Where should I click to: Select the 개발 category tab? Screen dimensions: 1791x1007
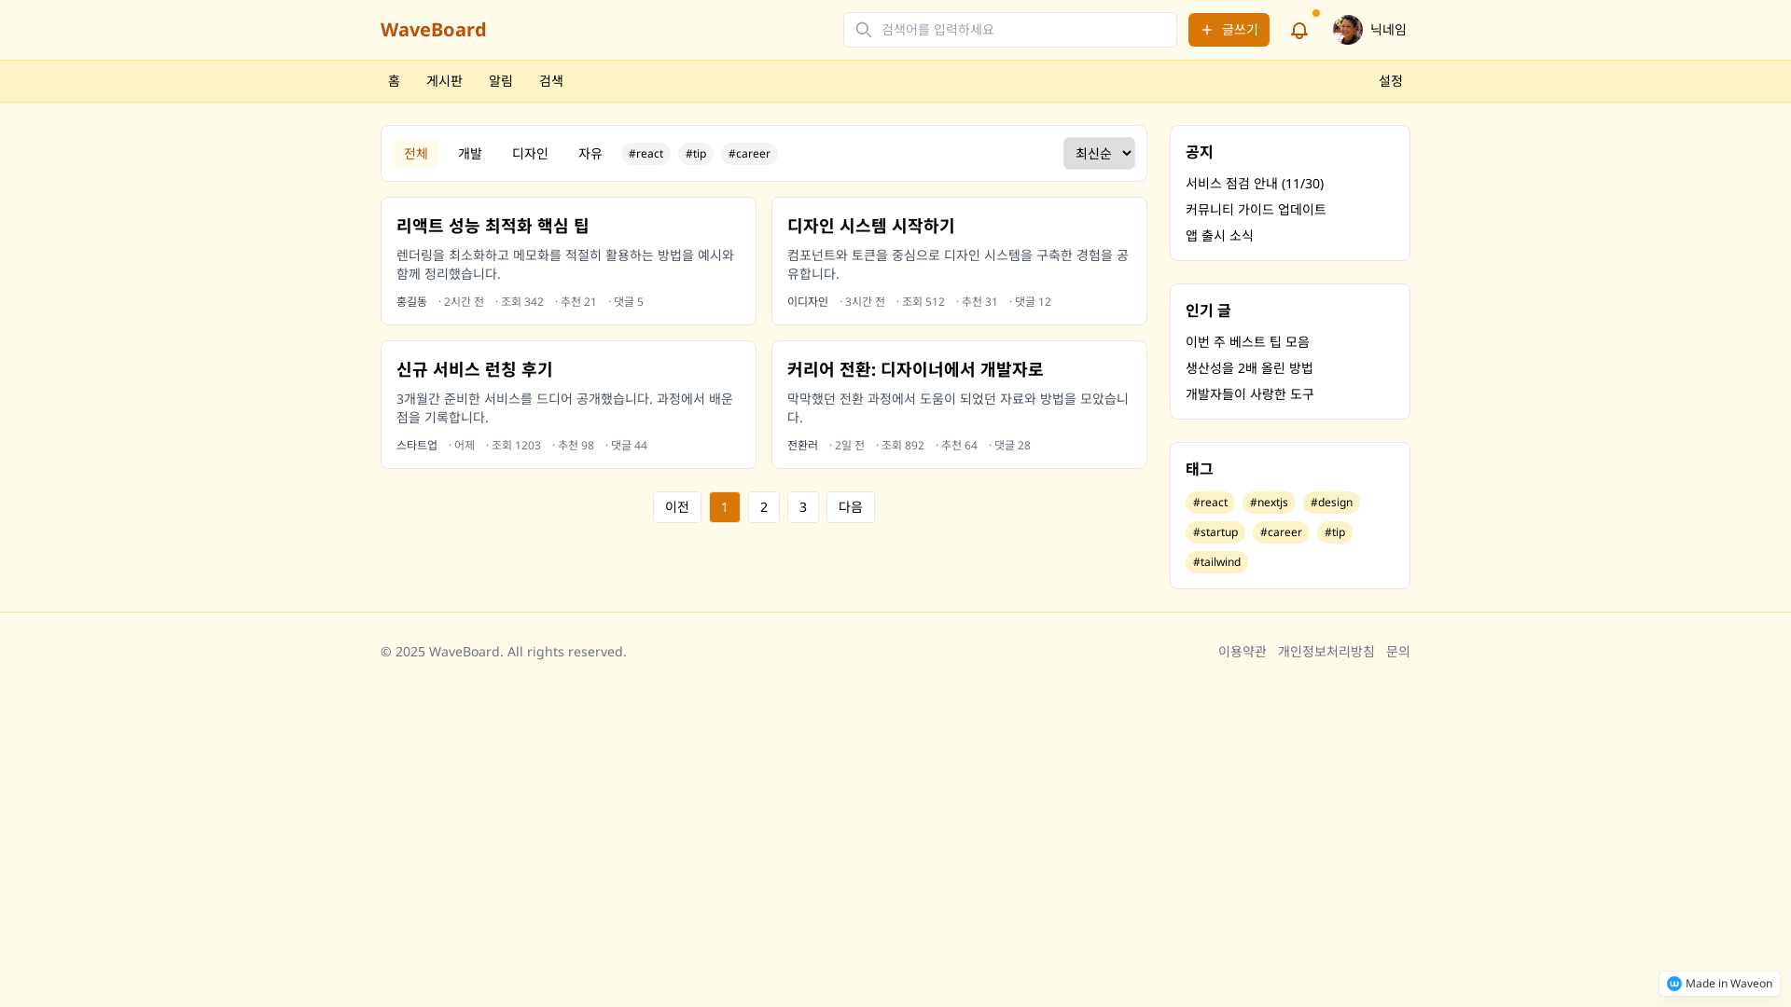point(470,153)
